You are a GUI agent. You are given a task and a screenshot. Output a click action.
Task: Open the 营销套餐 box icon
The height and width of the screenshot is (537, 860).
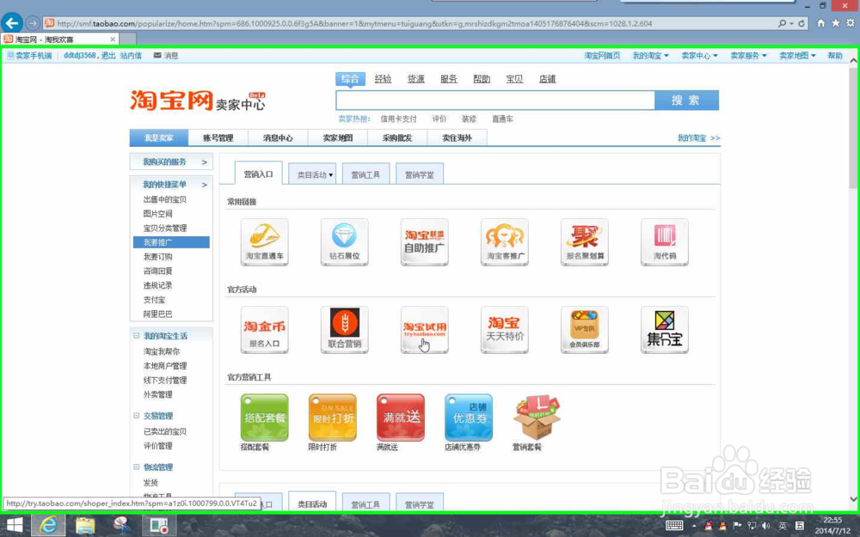(x=537, y=418)
